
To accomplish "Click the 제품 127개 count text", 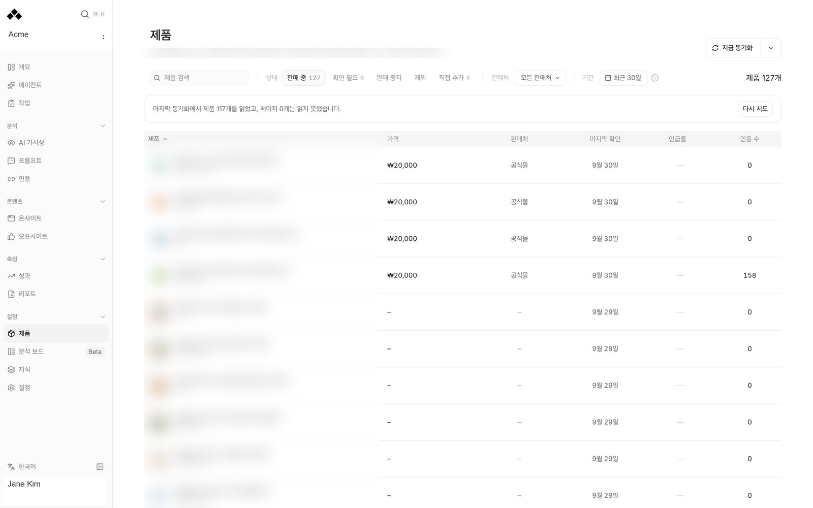I will tap(763, 78).
